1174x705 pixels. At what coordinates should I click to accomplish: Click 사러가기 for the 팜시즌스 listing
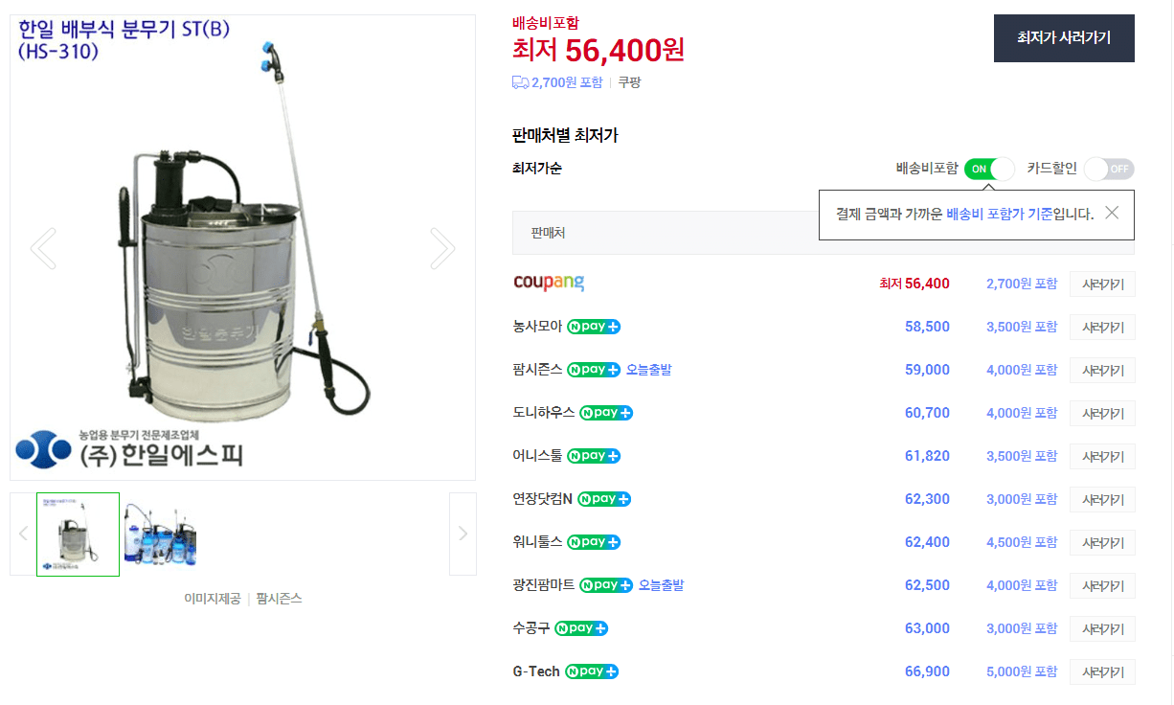[1102, 370]
